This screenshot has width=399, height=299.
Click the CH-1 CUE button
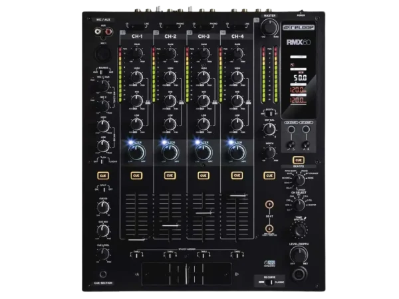[136, 175]
